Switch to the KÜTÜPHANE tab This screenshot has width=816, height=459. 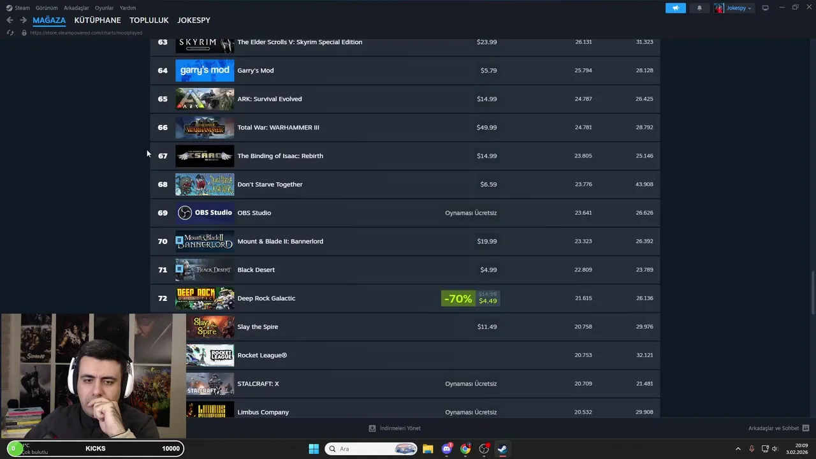pos(98,20)
